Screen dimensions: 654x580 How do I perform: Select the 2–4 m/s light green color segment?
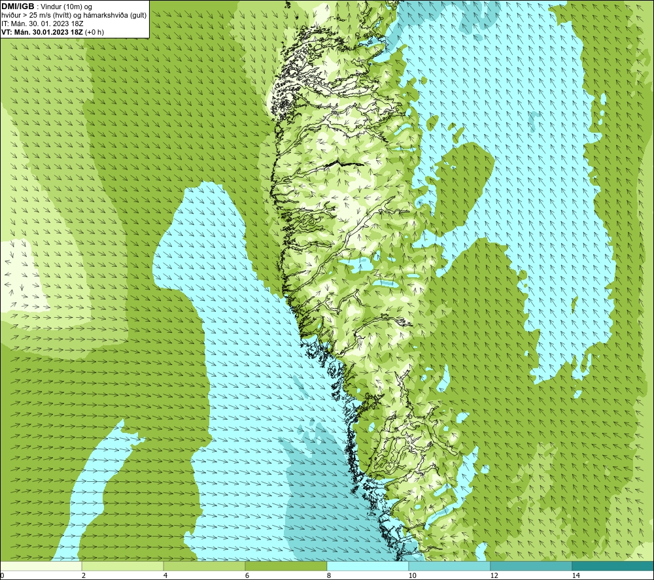123,566
